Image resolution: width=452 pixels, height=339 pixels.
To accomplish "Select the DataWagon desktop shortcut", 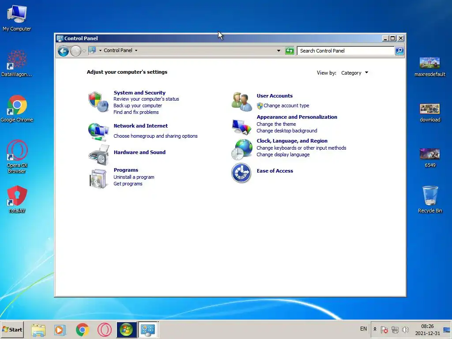I will (x=17, y=64).
